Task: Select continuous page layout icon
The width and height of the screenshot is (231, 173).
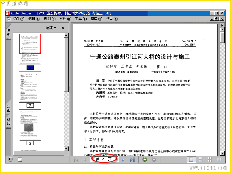Action: click(200, 159)
